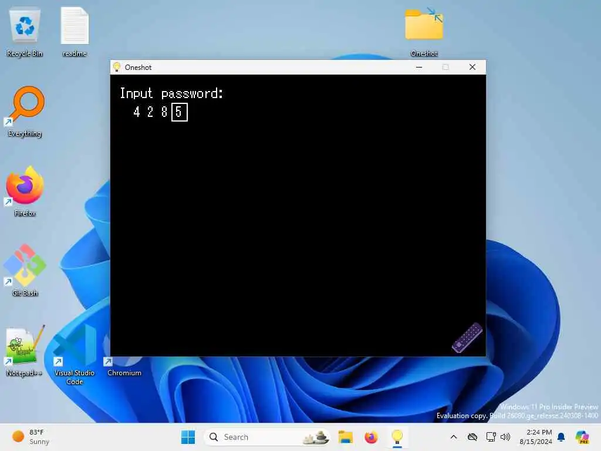Select the highlighted password digit 5
This screenshot has width=601, height=451.
pyautogui.click(x=180, y=112)
